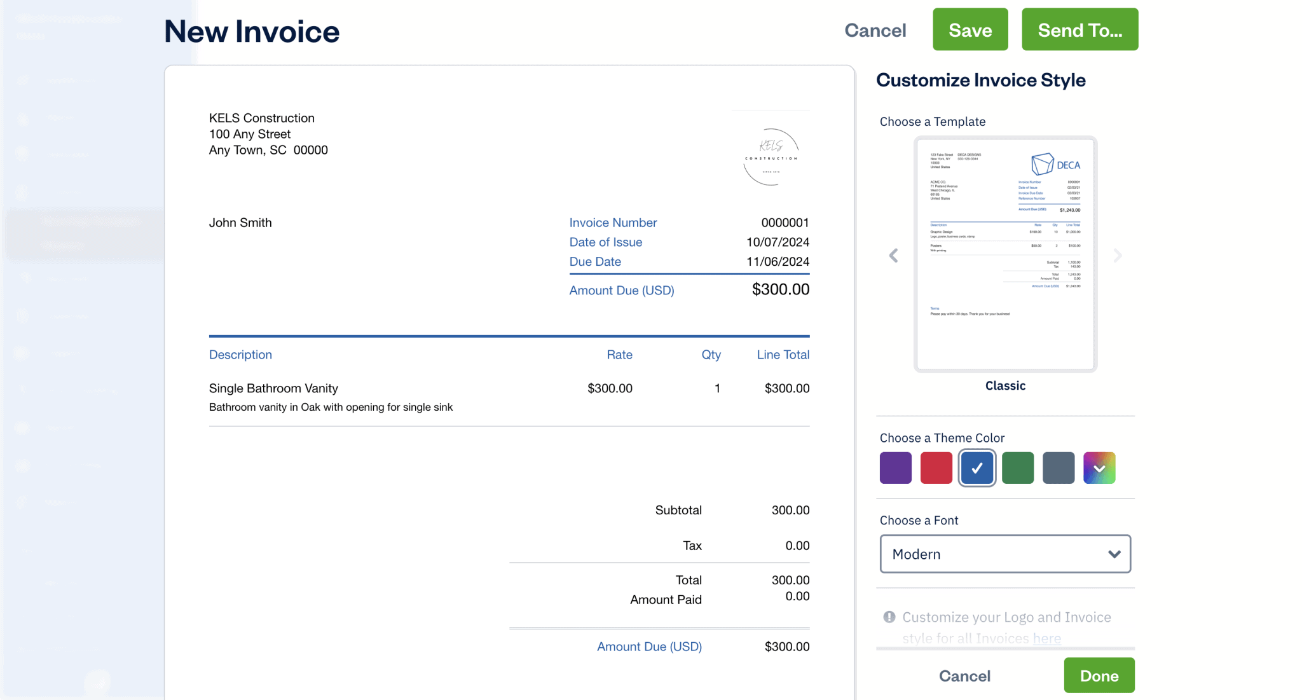
Task: Open the Modern font dropdown
Action: 1004,554
